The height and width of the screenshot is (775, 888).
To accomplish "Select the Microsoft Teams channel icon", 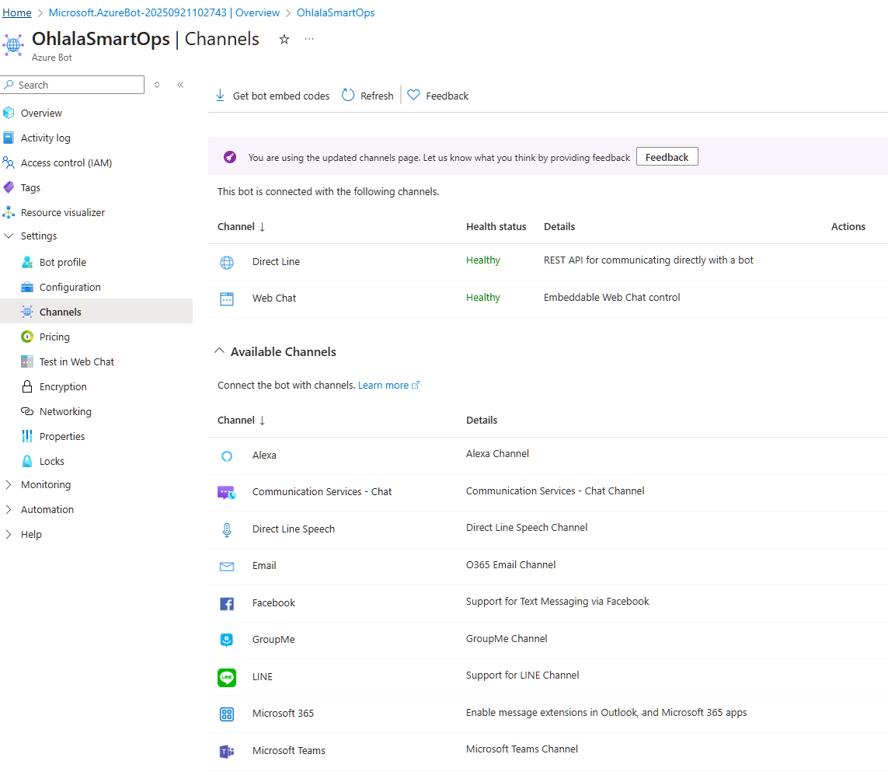I will pos(227,751).
